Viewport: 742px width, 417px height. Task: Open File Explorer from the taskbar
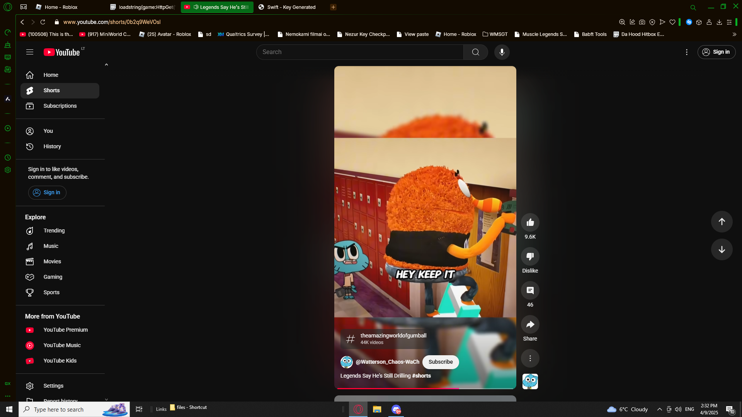coord(377,409)
